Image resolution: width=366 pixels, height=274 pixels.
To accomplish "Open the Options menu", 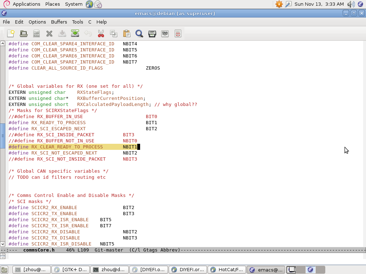I will click(37, 22).
